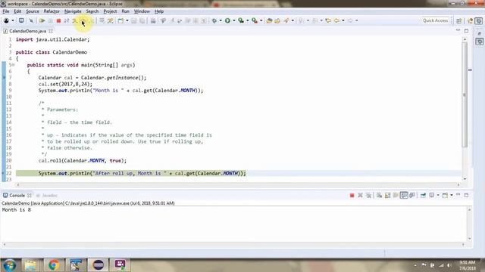Click the Debug bug icon in toolbar

[x=214, y=20]
